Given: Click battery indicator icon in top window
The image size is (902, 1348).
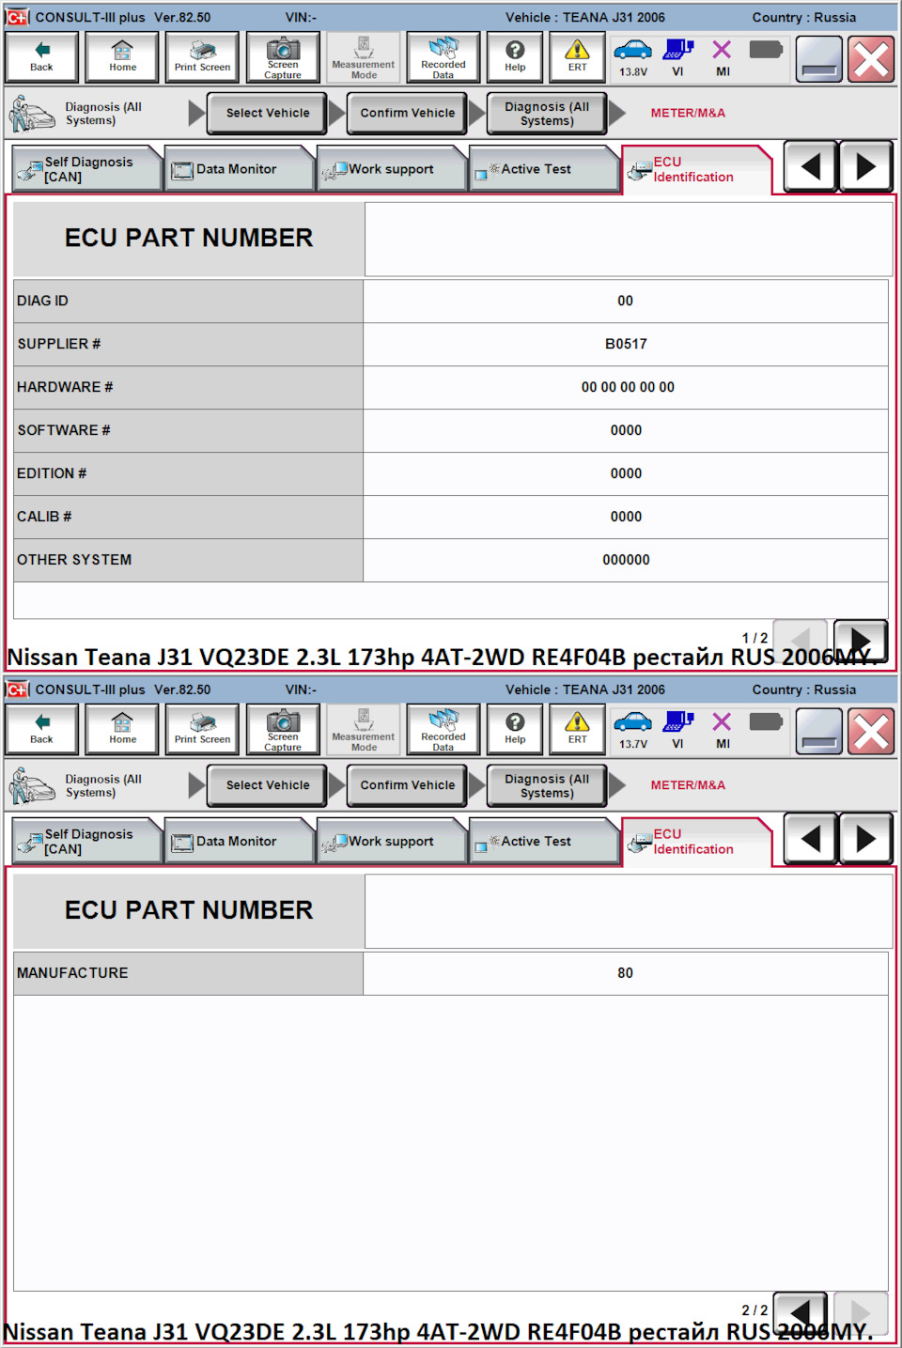Looking at the screenshot, I should [x=766, y=50].
